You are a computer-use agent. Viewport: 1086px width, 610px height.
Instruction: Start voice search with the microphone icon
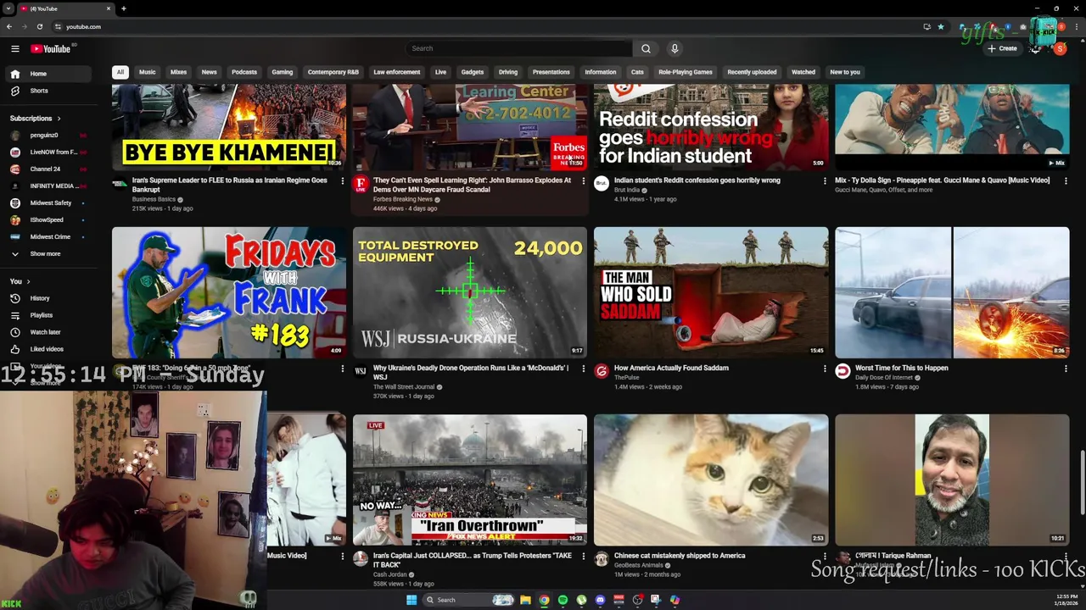tap(675, 48)
